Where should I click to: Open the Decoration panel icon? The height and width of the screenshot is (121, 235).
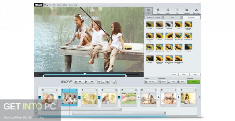tap(196, 10)
